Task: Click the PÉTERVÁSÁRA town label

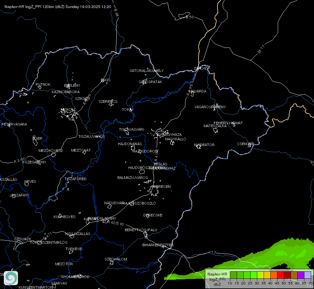Action: pyautogui.click(x=14, y=124)
